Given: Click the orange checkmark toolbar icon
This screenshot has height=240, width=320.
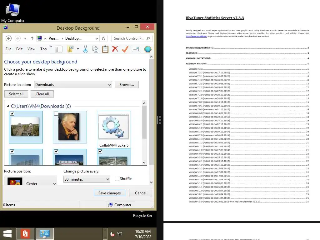Looking at the screenshot, I should tap(125, 49).
